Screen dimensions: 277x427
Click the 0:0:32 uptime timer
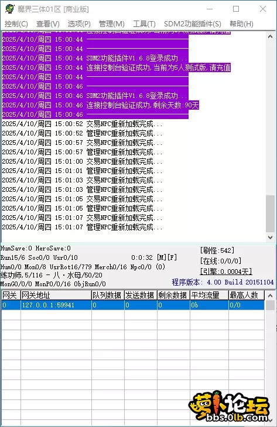coord(142,257)
